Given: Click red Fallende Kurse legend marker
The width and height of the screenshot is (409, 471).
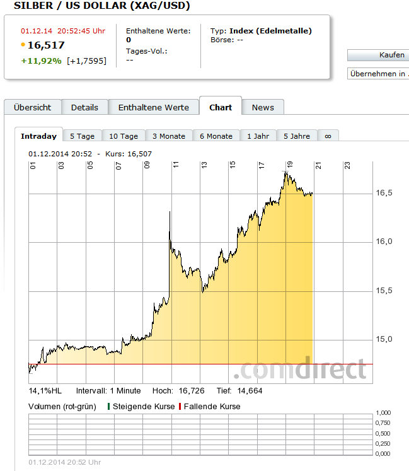Looking at the screenshot, I should coord(180,407).
